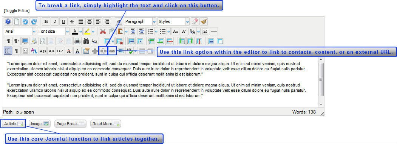The width and height of the screenshot is (397, 144).
Task: Justify text with align full
Action: tap(80, 21)
